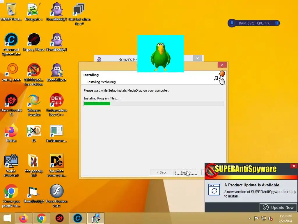Select the BonziBuddy4 desktop icon
This screenshot has height=224, width=298.
(57, 42)
